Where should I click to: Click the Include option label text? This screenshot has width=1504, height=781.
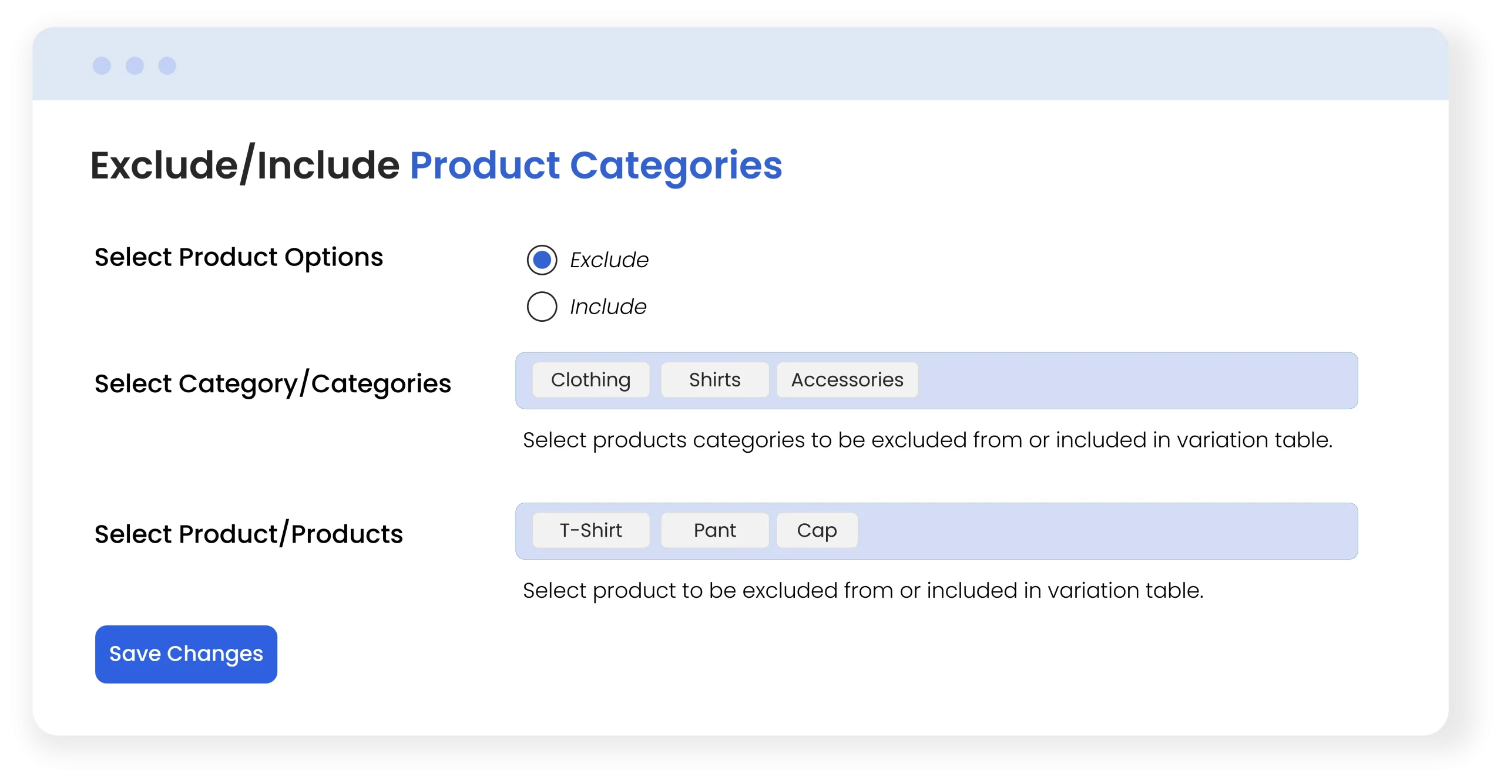click(608, 307)
